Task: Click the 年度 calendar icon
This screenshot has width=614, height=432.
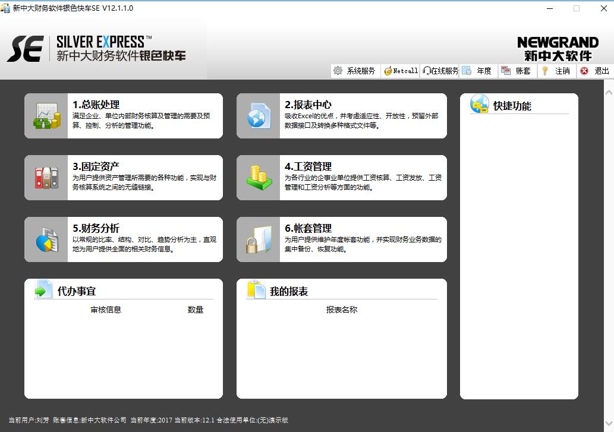Action: [467, 71]
